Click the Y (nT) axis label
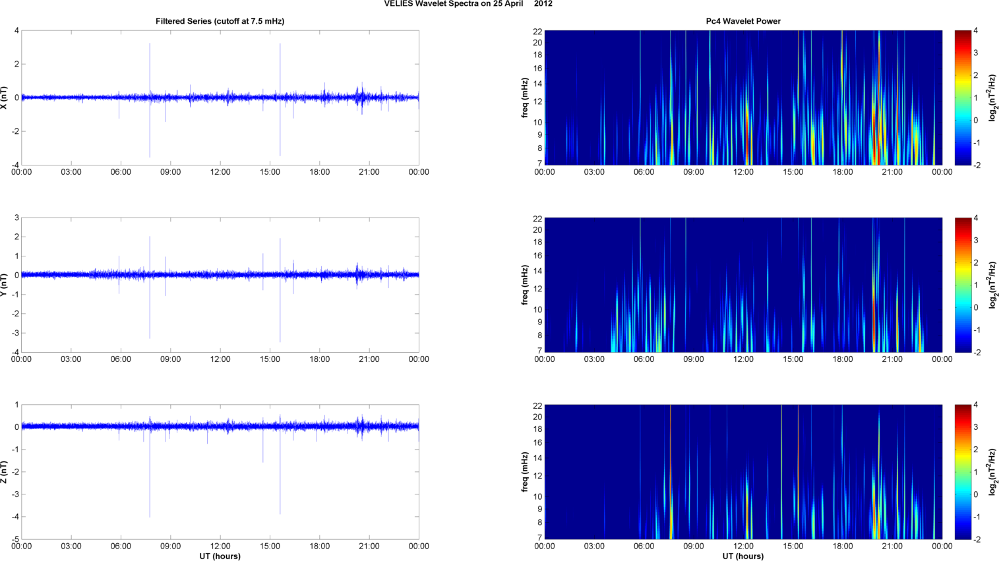999x561 pixels. tap(5, 285)
